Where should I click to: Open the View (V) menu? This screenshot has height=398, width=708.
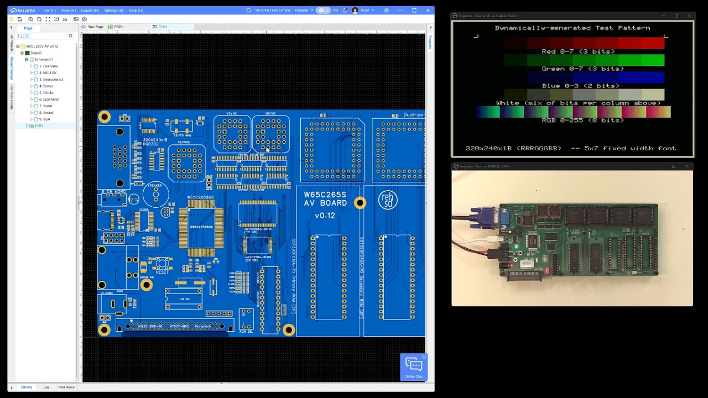tap(68, 10)
